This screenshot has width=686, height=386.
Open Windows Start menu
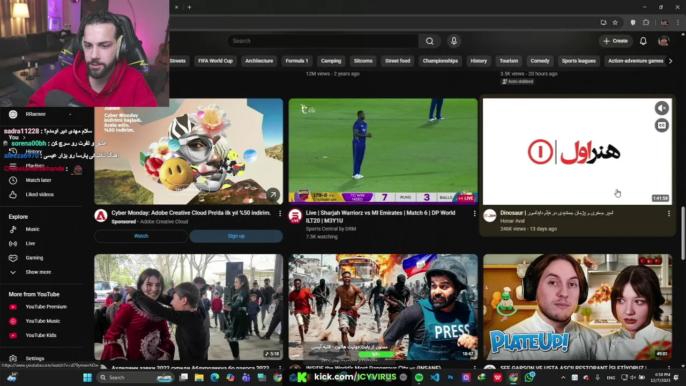(x=87, y=377)
